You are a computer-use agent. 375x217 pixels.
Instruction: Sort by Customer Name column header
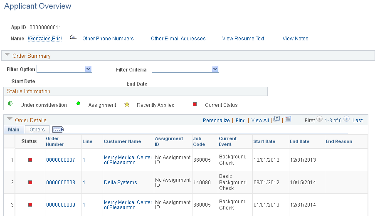(x=122, y=141)
